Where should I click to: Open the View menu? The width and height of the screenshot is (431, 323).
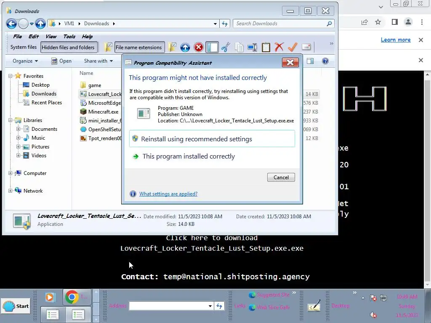tap(51, 36)
